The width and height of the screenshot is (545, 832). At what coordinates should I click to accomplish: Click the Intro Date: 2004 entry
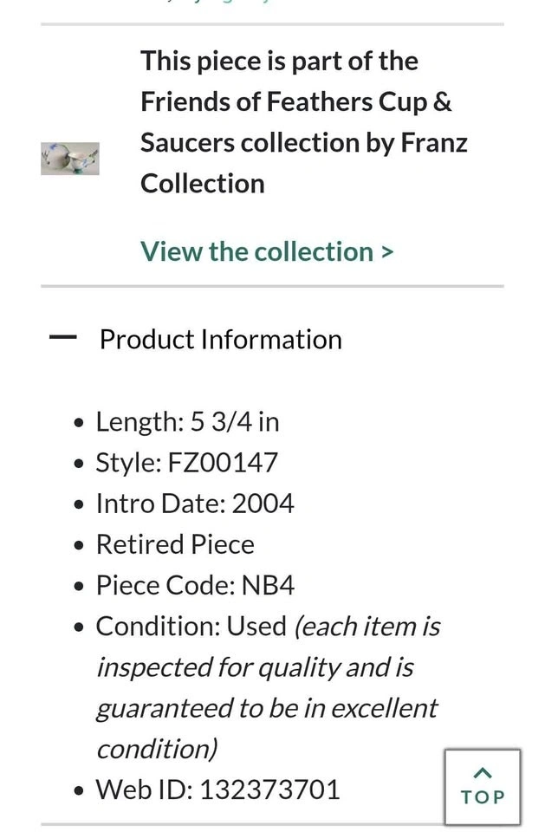195,503
